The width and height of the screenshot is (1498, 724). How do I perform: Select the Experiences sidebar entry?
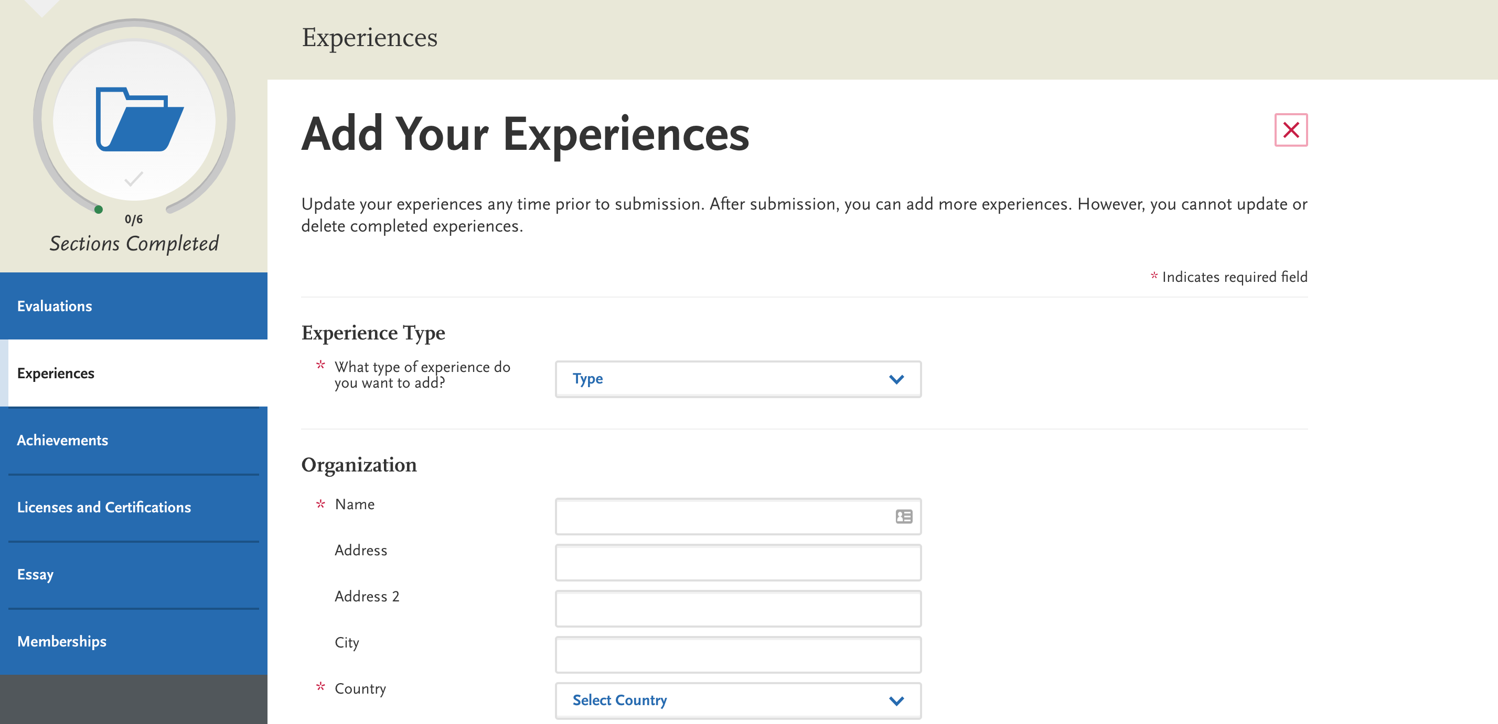pos(56,374)
